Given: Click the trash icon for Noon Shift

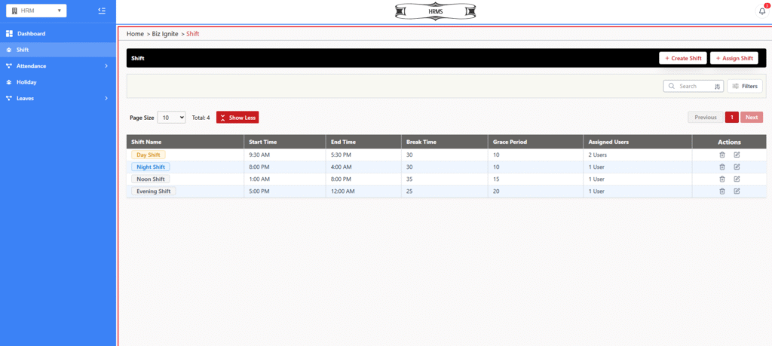Looking at the screenshot, I should tap(721, 179).
